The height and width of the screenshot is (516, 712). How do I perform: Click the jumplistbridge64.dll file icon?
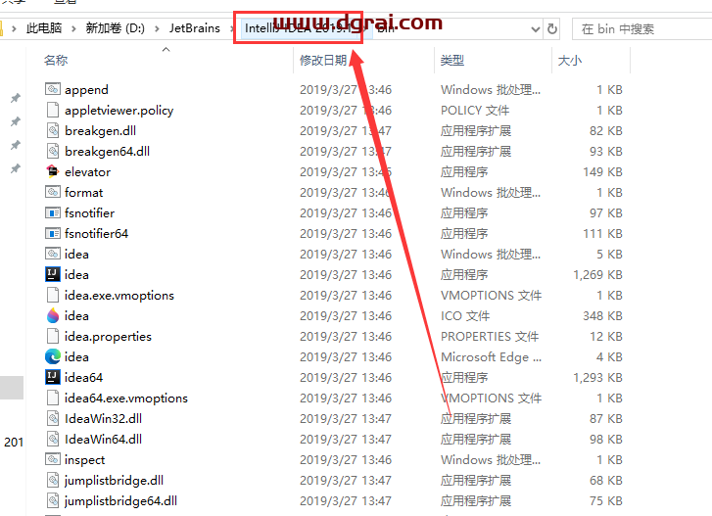tap(53, 500)
